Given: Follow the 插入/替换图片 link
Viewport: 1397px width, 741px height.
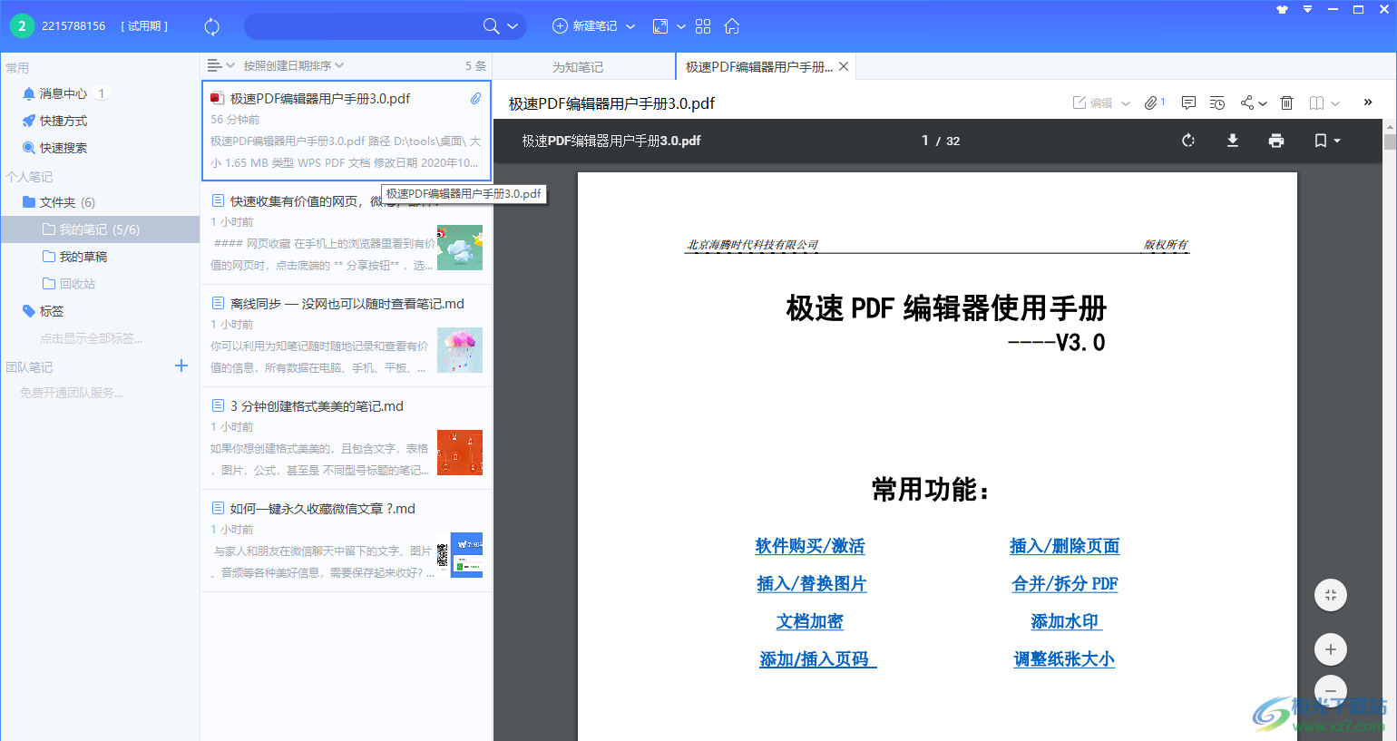Looking at the screenshot, I should click(x=812, y=584).
